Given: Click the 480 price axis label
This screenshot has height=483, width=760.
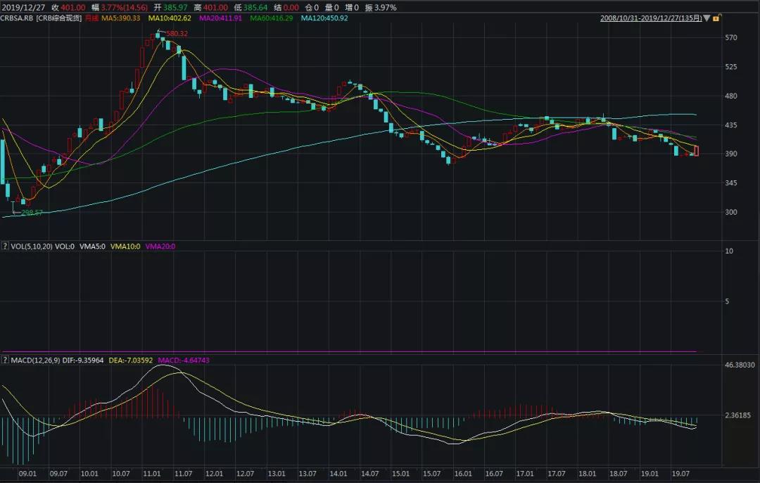Looking at the screenshot, I should [731, 96].
